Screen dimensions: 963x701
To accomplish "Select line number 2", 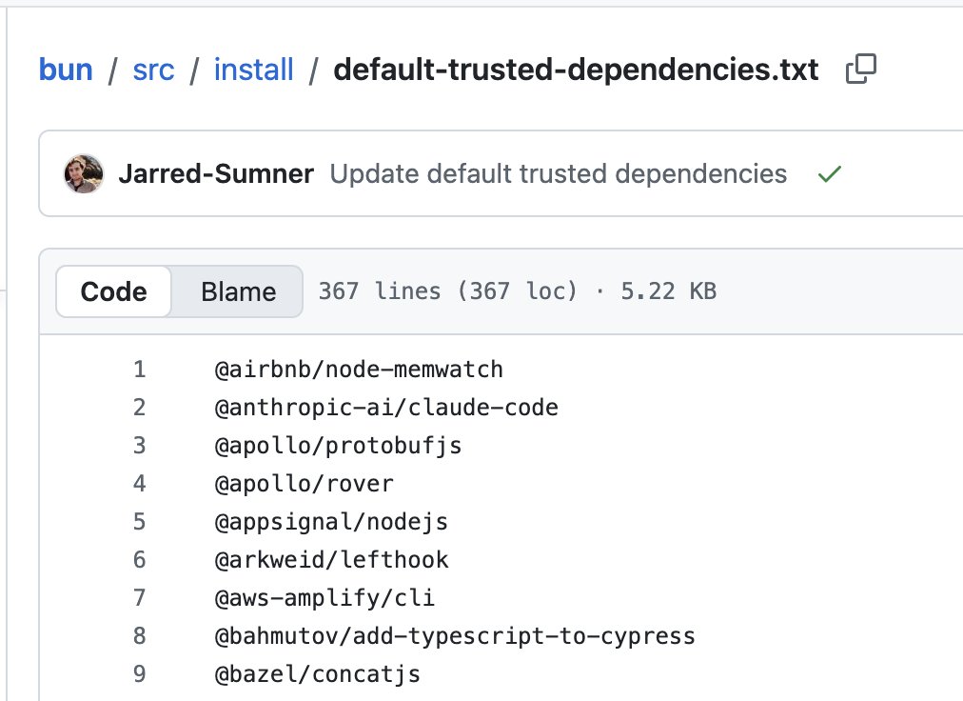I will point(140,407).
